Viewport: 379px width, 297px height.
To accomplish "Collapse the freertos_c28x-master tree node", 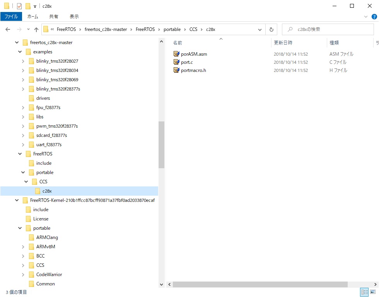I will tap(17, 43).
